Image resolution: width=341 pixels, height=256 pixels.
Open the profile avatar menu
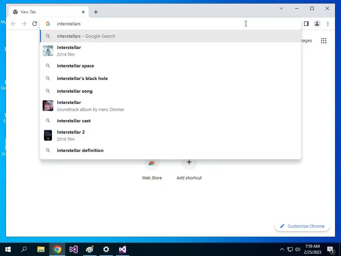pyautogui.click(x=317, y=24)
